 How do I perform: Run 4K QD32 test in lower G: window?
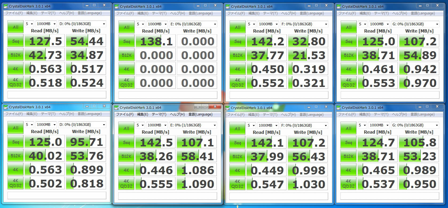click(x=348, y=184)
